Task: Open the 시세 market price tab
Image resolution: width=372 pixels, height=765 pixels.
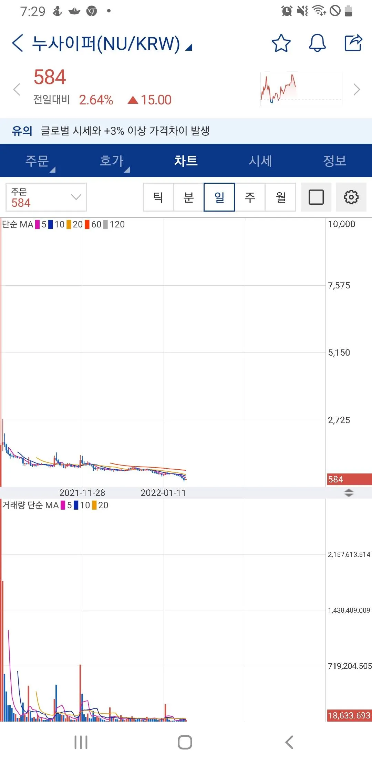Action: click(260, 161)
